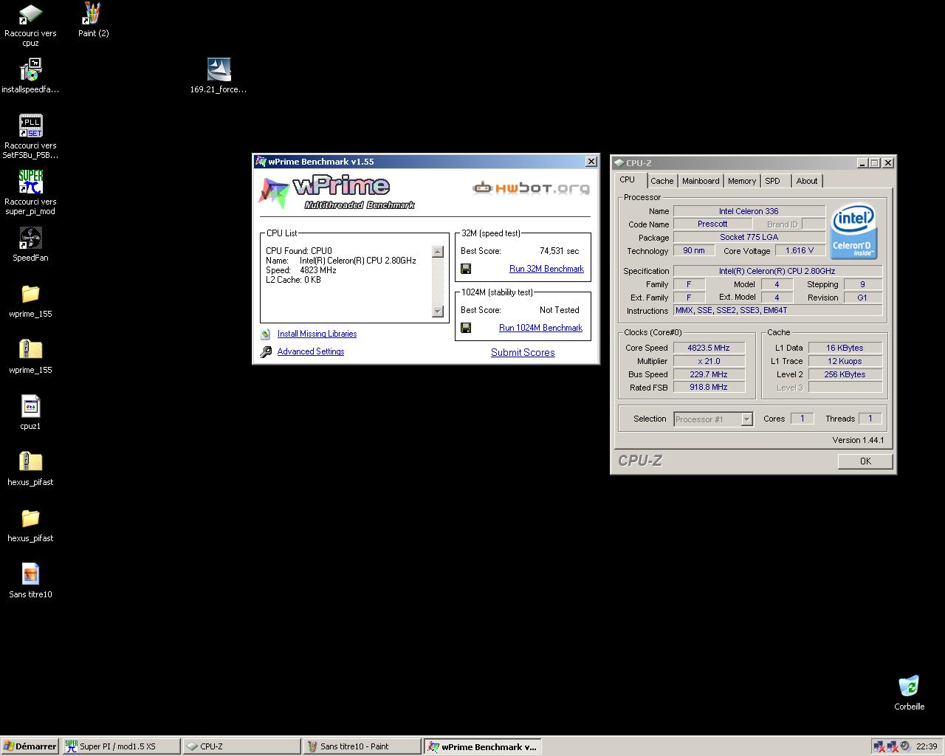Image resolution: width=945 pixels, height=756 pixels.
Task: Open the Processor #1 selection dropdown
Action: pos(713,419)
